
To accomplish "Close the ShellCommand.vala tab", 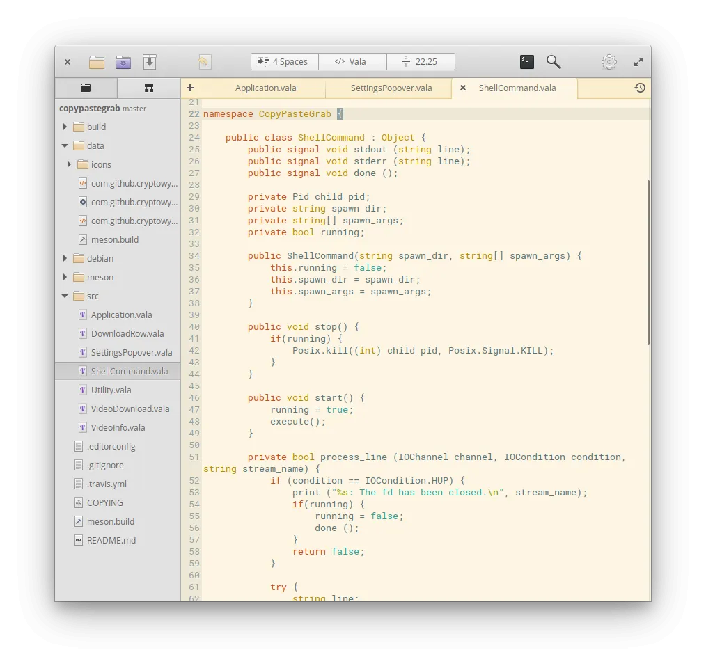I will (x=462, y=88).
